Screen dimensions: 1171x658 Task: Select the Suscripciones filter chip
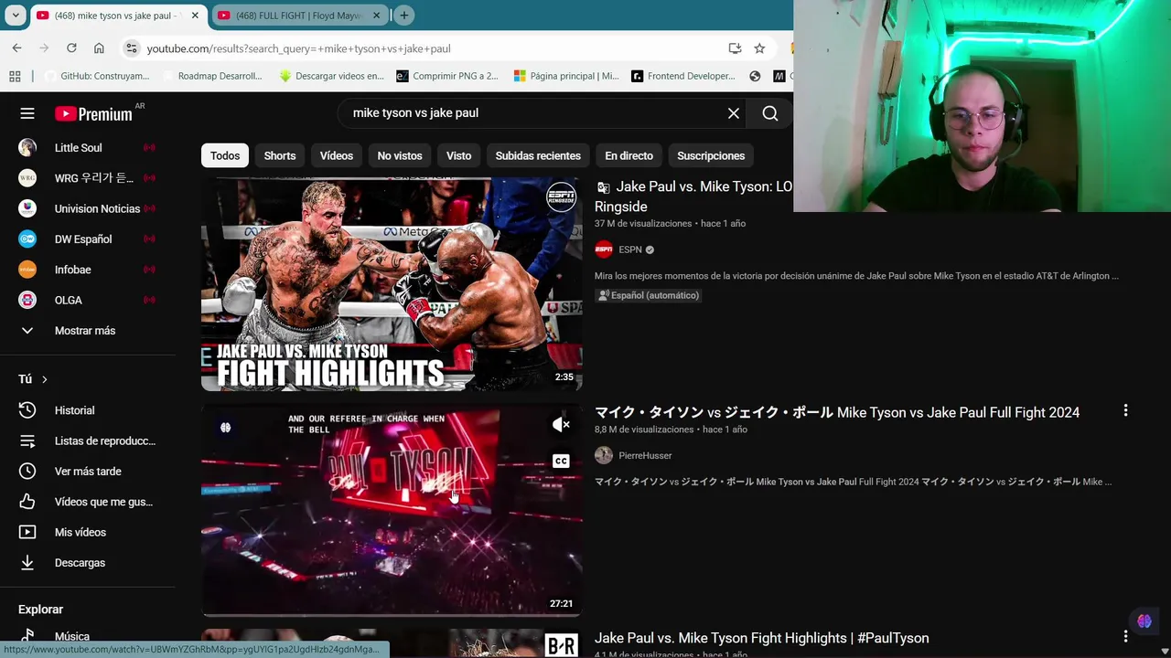click(711, 155)
